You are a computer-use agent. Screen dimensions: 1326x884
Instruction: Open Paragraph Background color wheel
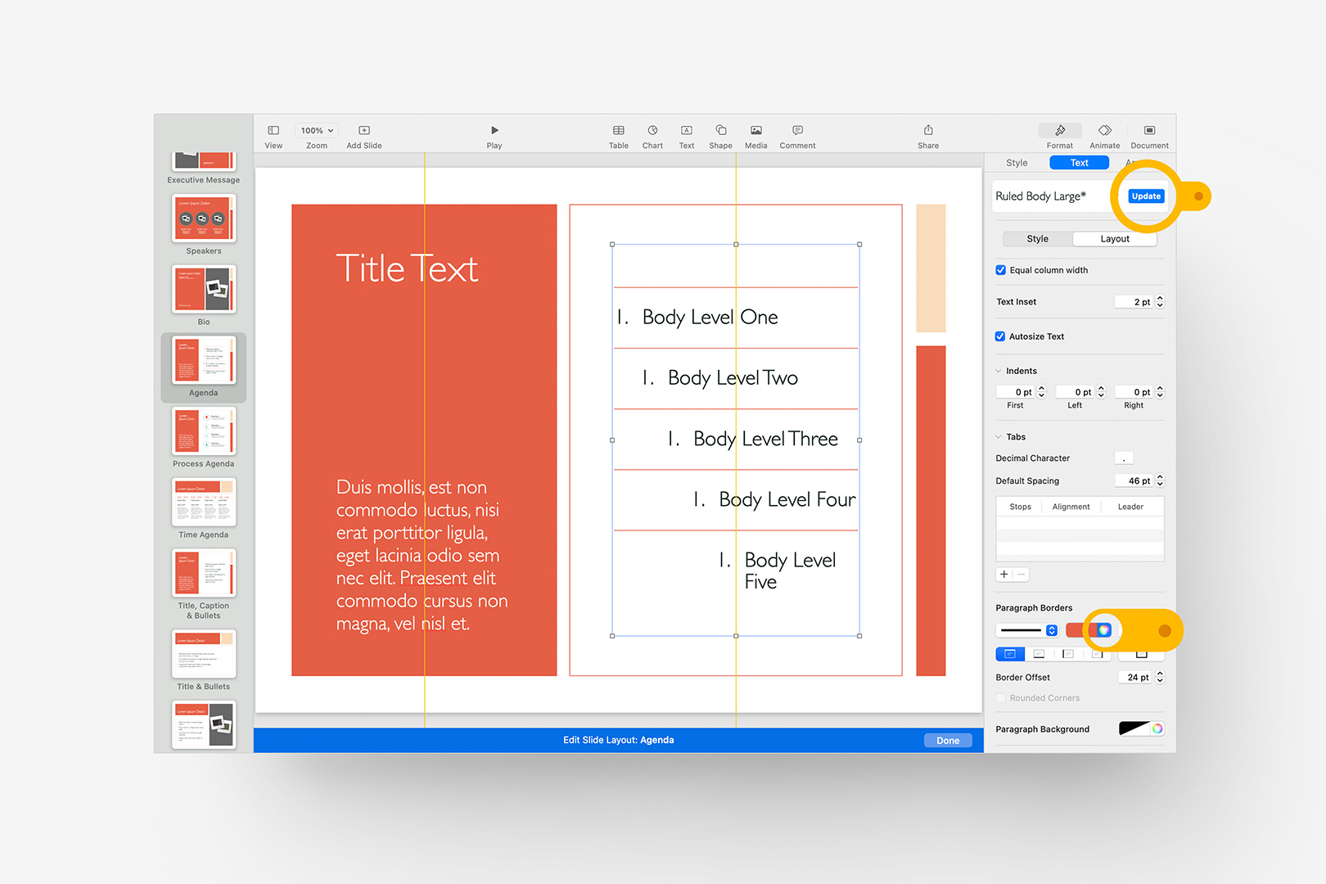point(1157,728)
